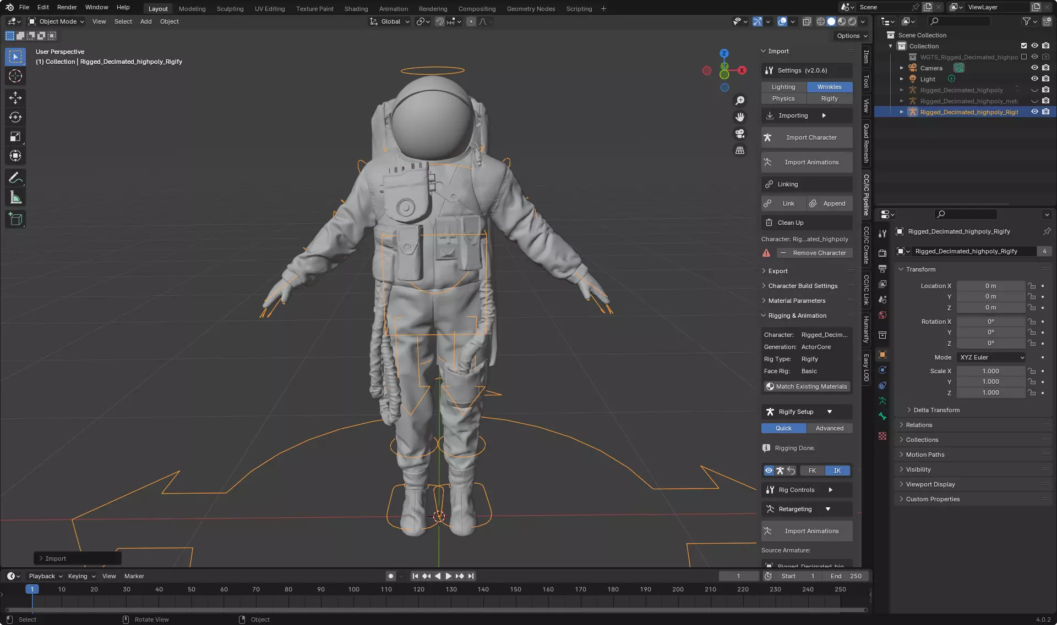Viewport: 1057px width, 625px height.
Task: Expand Delta Transform section
Action: click(936, 410)
